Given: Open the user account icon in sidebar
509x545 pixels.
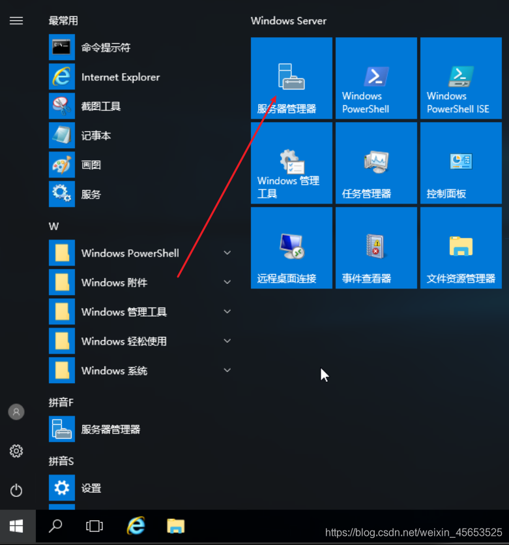Looking at the screenshot, I should pos(16,412).
